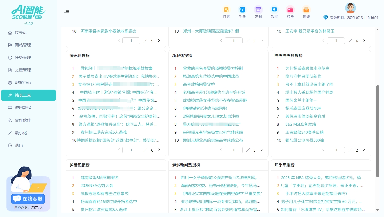Screen dimensions: 384x217
Task: Open 男子婚检查出HIV哭求医生别说出 link
Action: pos(119,76)
